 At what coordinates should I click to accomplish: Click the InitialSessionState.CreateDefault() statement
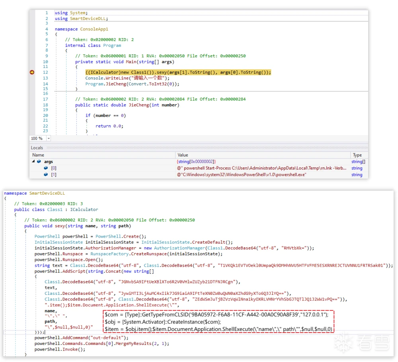click(x=133, y=242)
